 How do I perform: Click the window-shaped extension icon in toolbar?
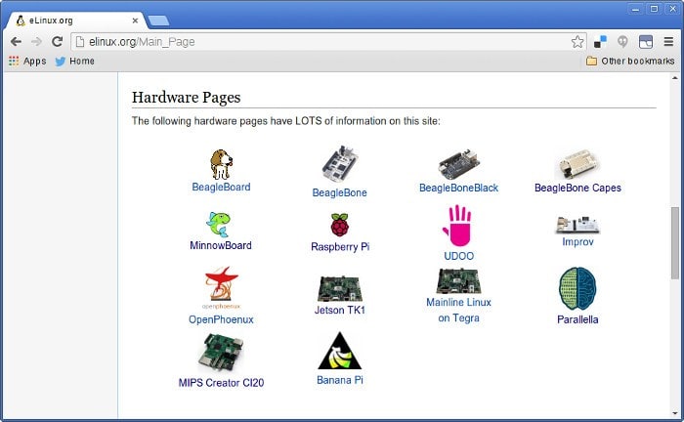click(646, 42)
